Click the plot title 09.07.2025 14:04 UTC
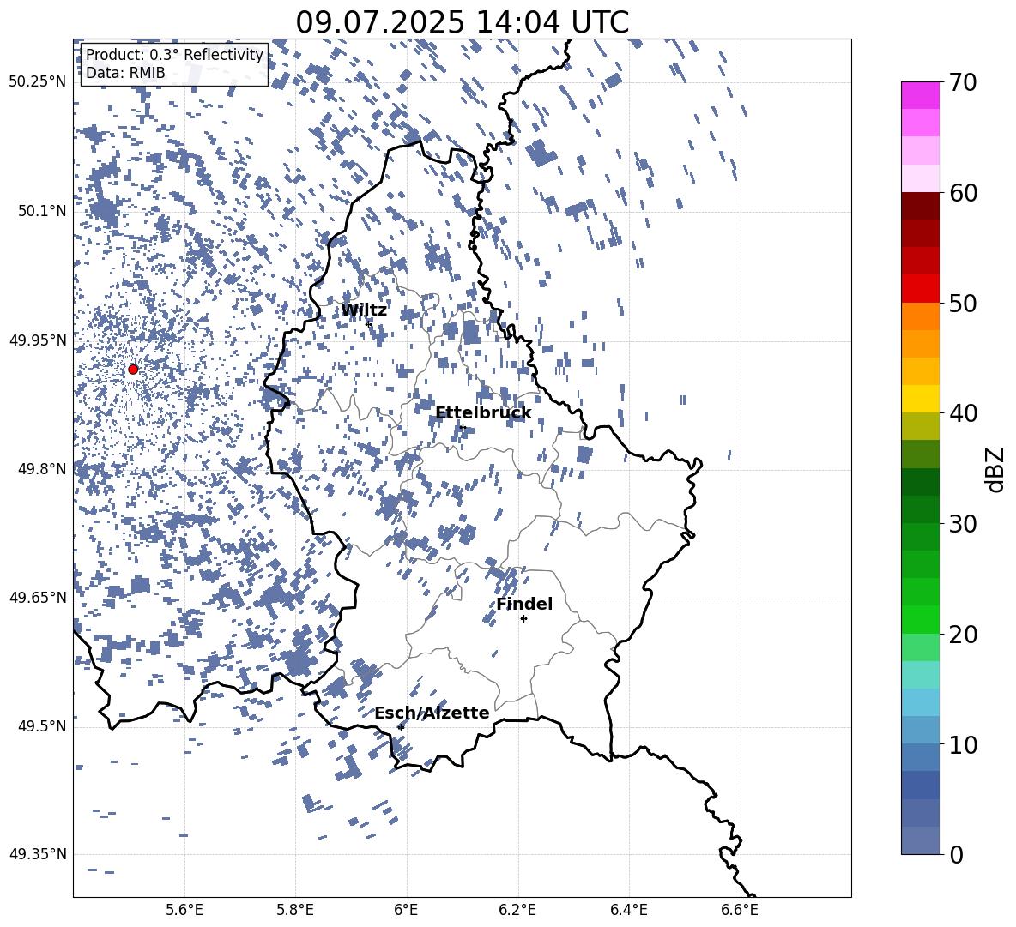 coord(462,22)
